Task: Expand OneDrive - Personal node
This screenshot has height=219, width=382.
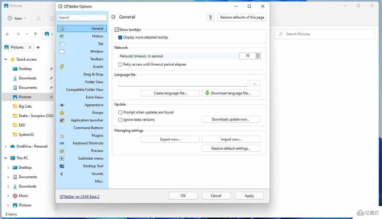Action: click(6, 146)
